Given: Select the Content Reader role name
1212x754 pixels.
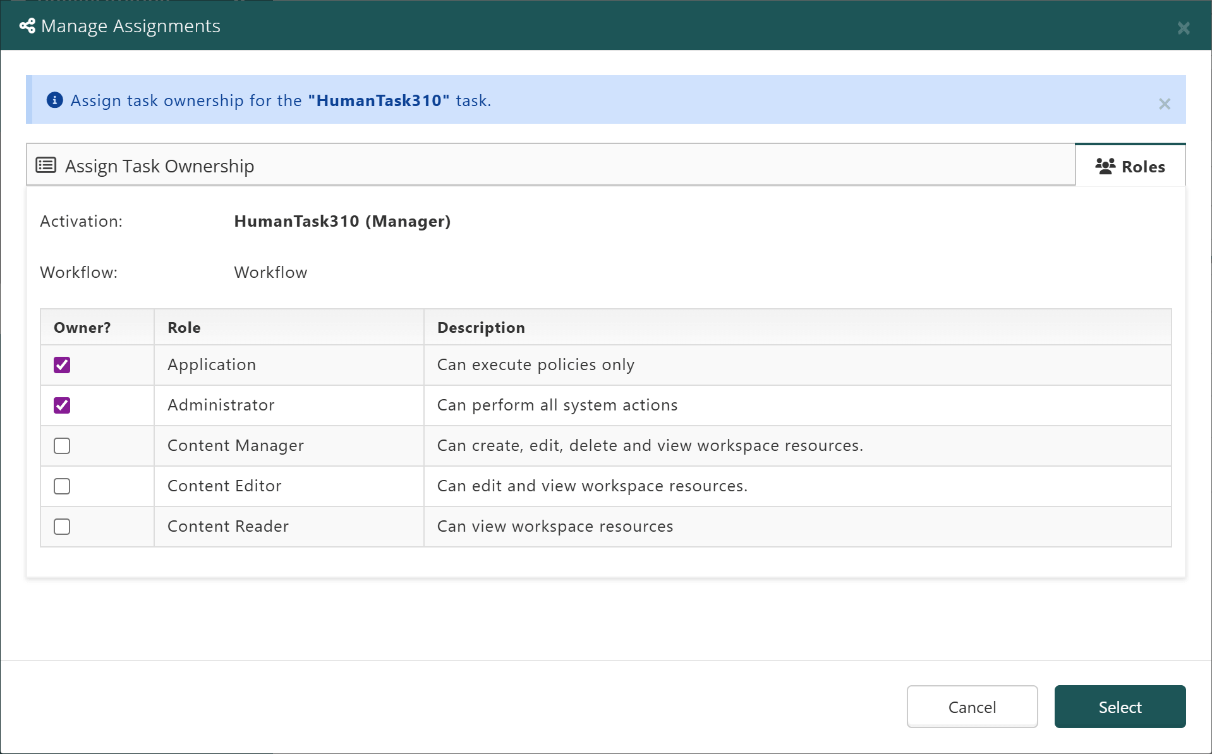Looking at the screenshot, I should (x=228, y=526).
